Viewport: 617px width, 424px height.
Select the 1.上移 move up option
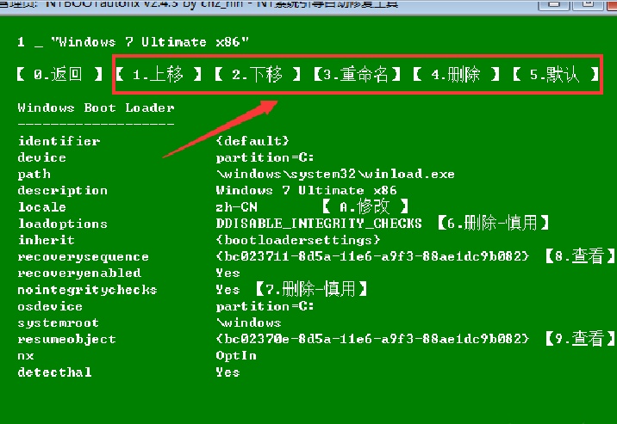point(159,74)
